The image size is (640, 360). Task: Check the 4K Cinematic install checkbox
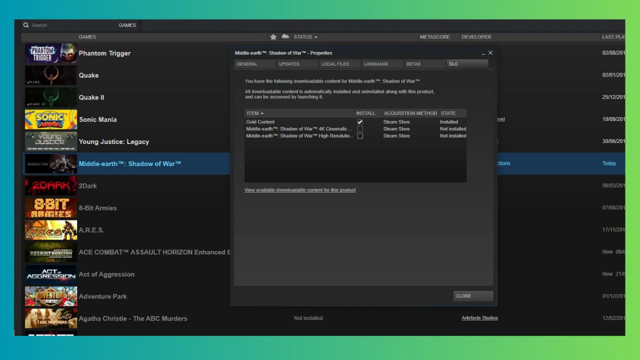(x=360, y=129)
